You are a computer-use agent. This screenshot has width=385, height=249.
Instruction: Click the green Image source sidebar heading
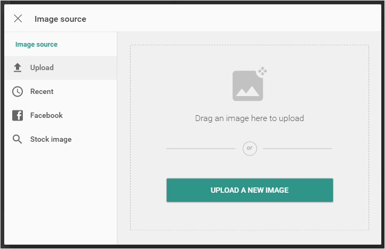tap(36, 45)
